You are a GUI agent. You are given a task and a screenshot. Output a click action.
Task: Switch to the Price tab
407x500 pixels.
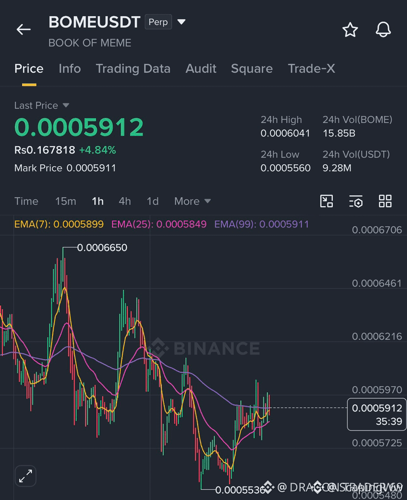click(x=29, y=68)
